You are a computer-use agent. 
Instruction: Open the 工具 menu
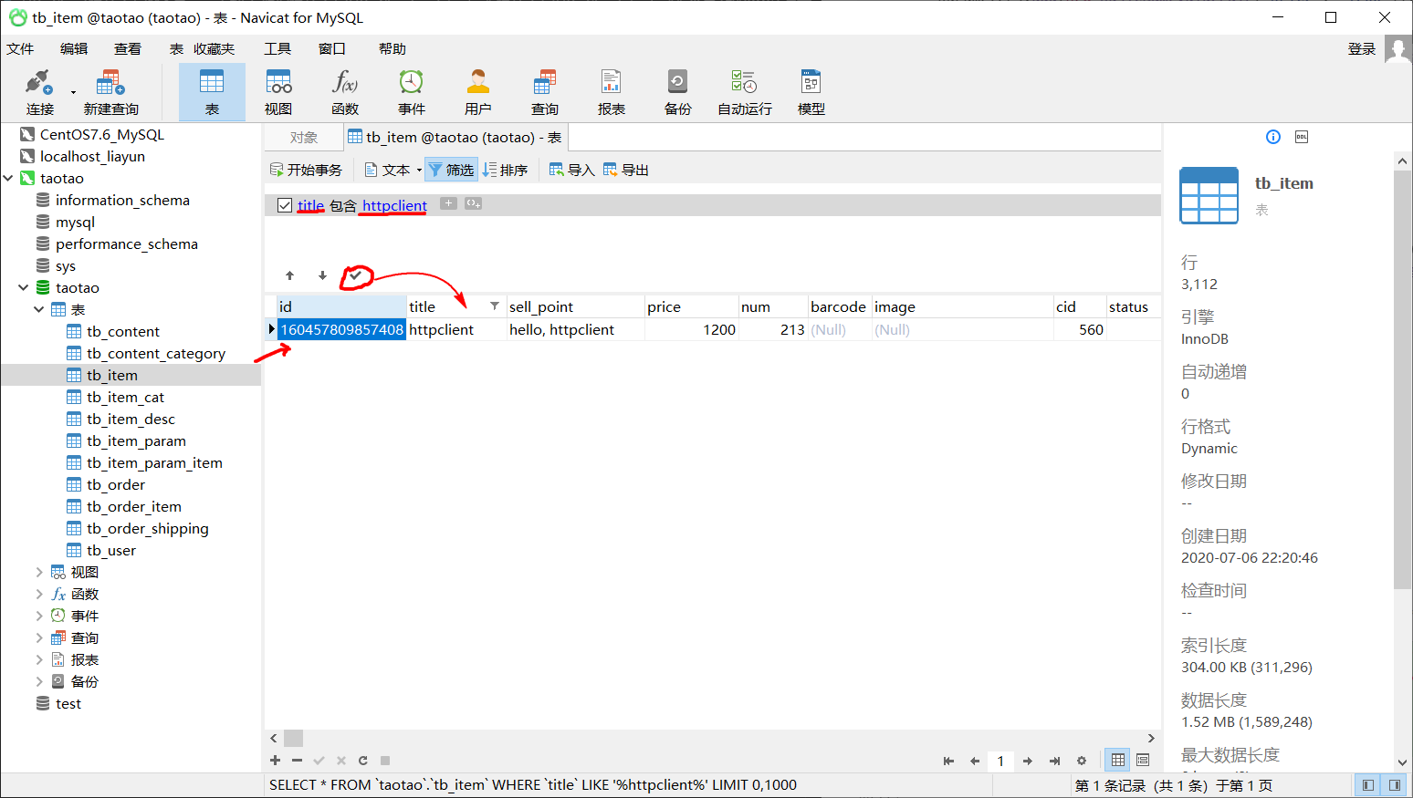[x=277, y=48]
